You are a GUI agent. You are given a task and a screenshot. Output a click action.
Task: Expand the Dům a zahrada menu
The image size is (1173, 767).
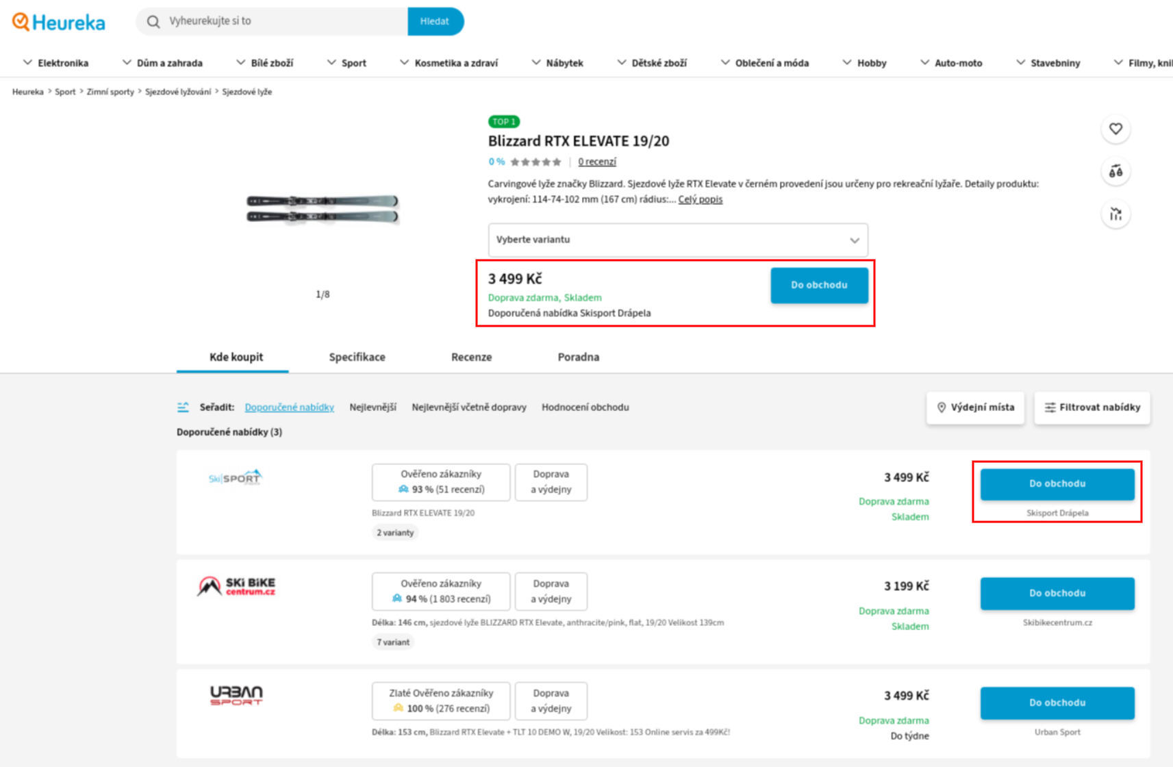(x=162, y=63)
